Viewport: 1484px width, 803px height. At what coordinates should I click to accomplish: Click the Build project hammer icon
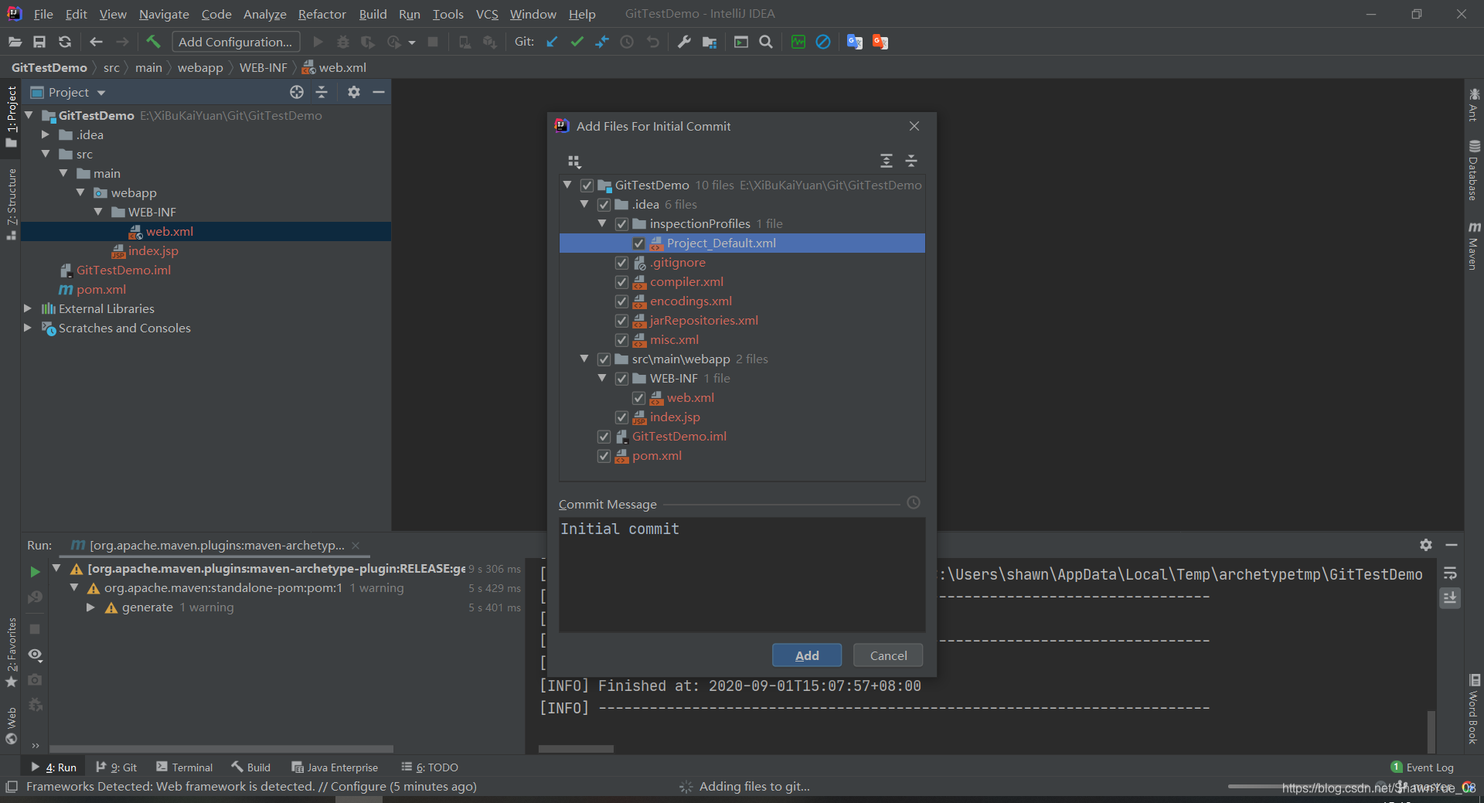coord(153,42)
